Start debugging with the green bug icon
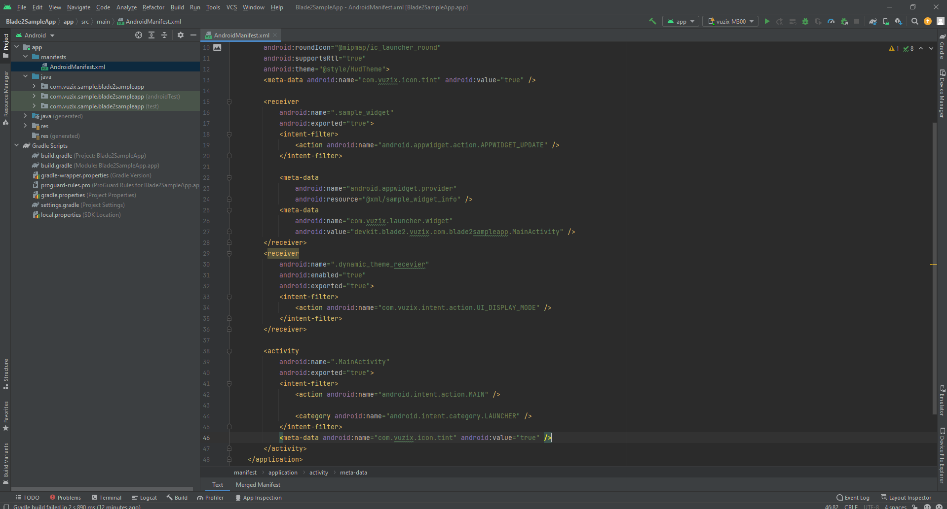Screen dimensions: 947x509 (x=805, y=21)
